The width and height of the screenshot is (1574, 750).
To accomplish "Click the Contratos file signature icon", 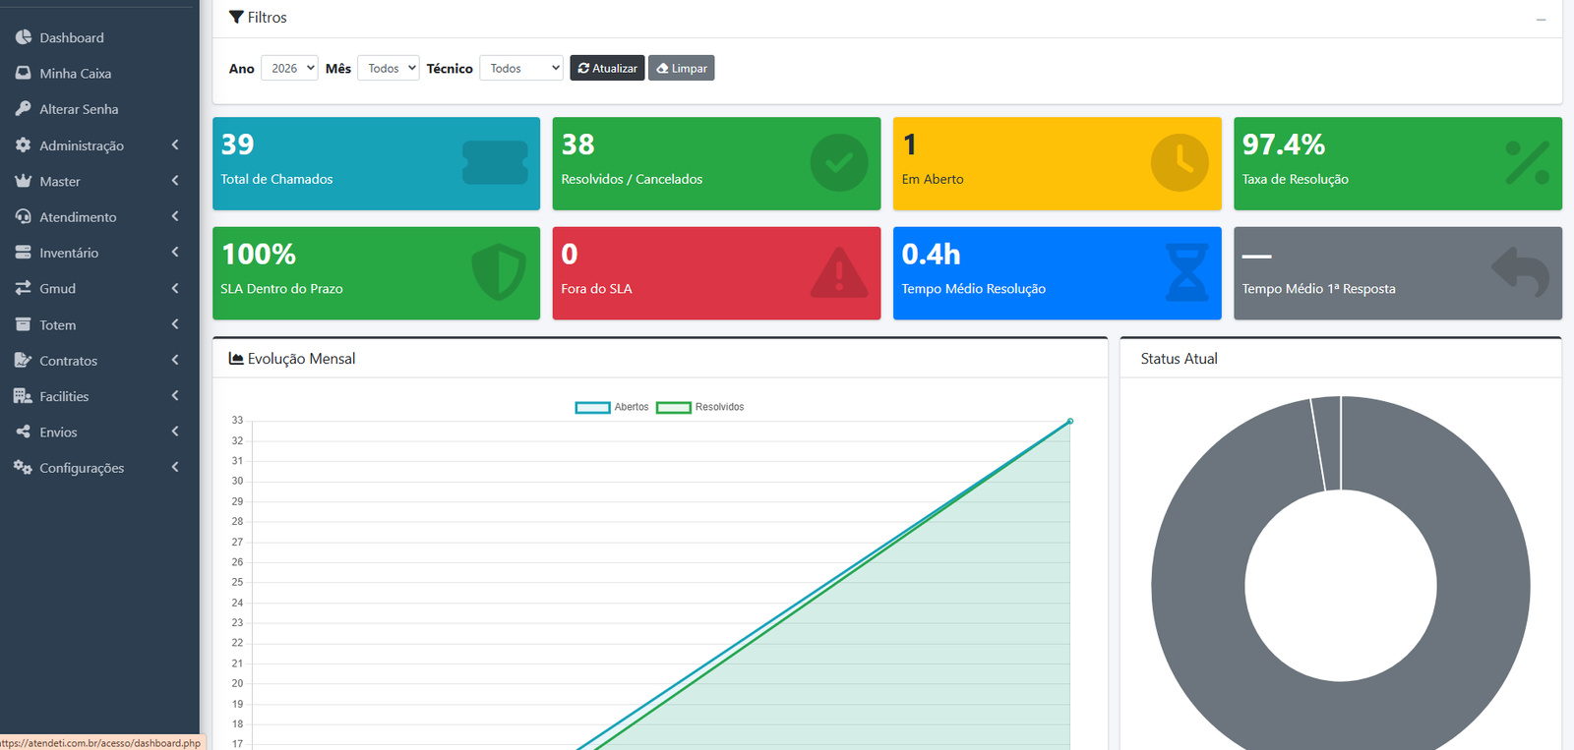I will coord(24,360).
